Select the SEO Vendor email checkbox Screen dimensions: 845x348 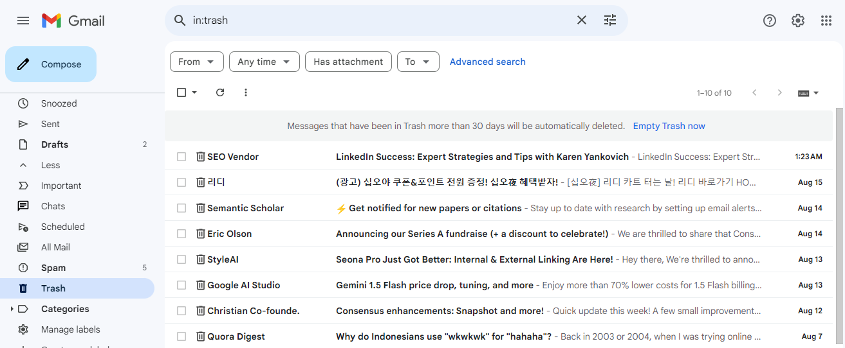coord(181,157)
